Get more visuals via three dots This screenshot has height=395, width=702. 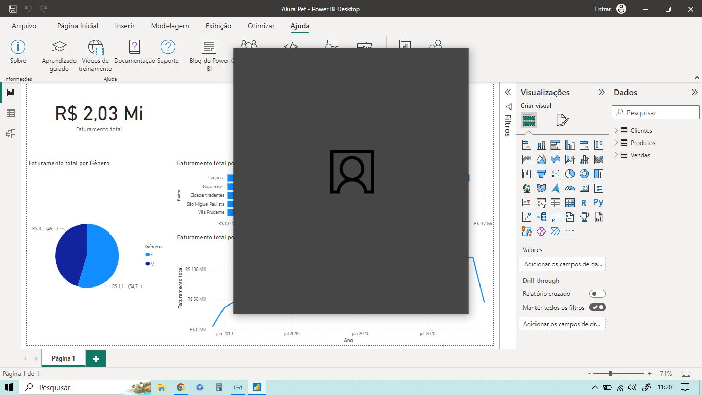point(569,231)
